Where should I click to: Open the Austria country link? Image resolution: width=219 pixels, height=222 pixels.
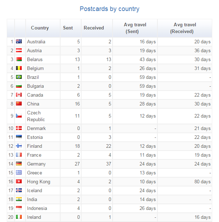pyautogui.click(x=34, y=50)
